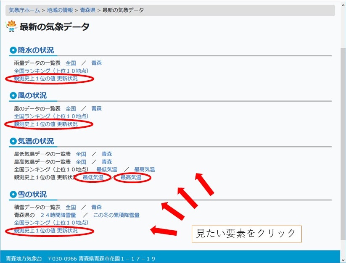Select the 気温の状況 section heading
This screenshot has width=346, height=263.
click(x=36, y=141)
